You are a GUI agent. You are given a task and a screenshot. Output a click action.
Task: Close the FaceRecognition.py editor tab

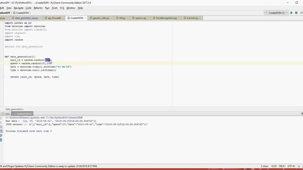(179, 18)
